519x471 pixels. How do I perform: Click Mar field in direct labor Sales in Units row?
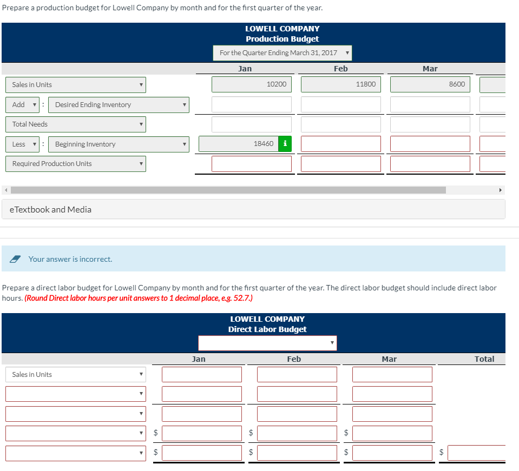pos(392,374)
